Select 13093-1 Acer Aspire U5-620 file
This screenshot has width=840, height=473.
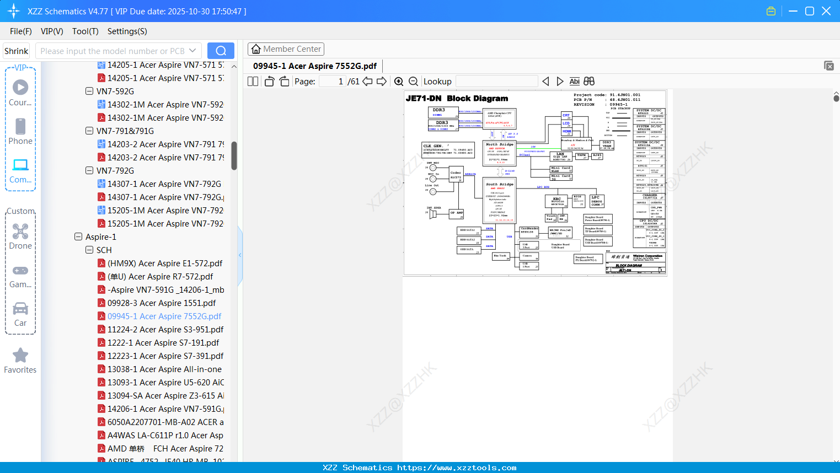point(166,382)
